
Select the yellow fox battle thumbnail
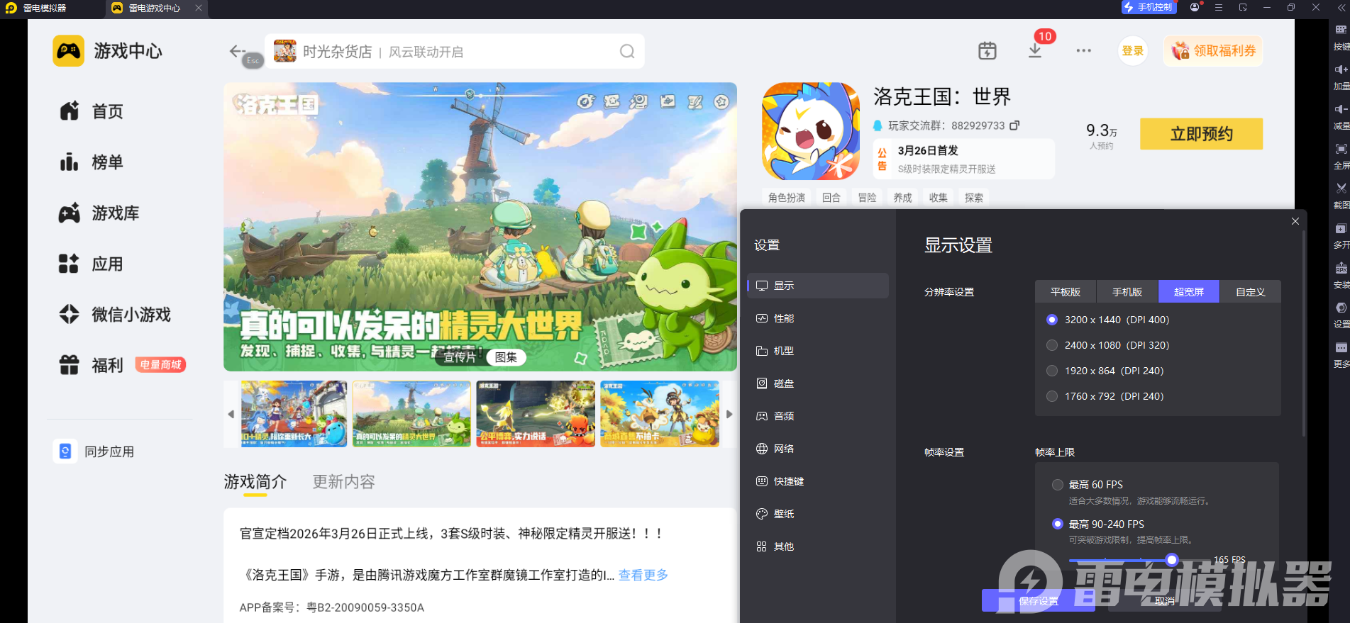pos(536,414)
